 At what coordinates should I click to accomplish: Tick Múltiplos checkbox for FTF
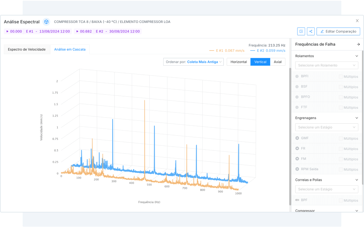[x=341, y=107]
